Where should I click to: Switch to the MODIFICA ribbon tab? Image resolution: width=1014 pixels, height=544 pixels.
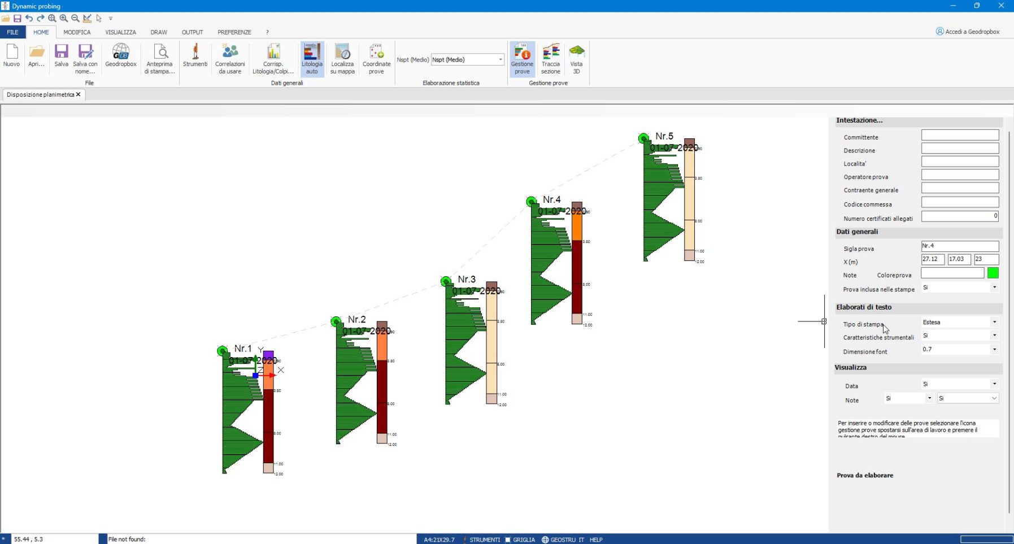(x=77, y=32)
